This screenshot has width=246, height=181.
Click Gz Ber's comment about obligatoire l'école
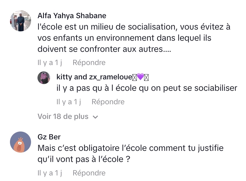point(130,153)
